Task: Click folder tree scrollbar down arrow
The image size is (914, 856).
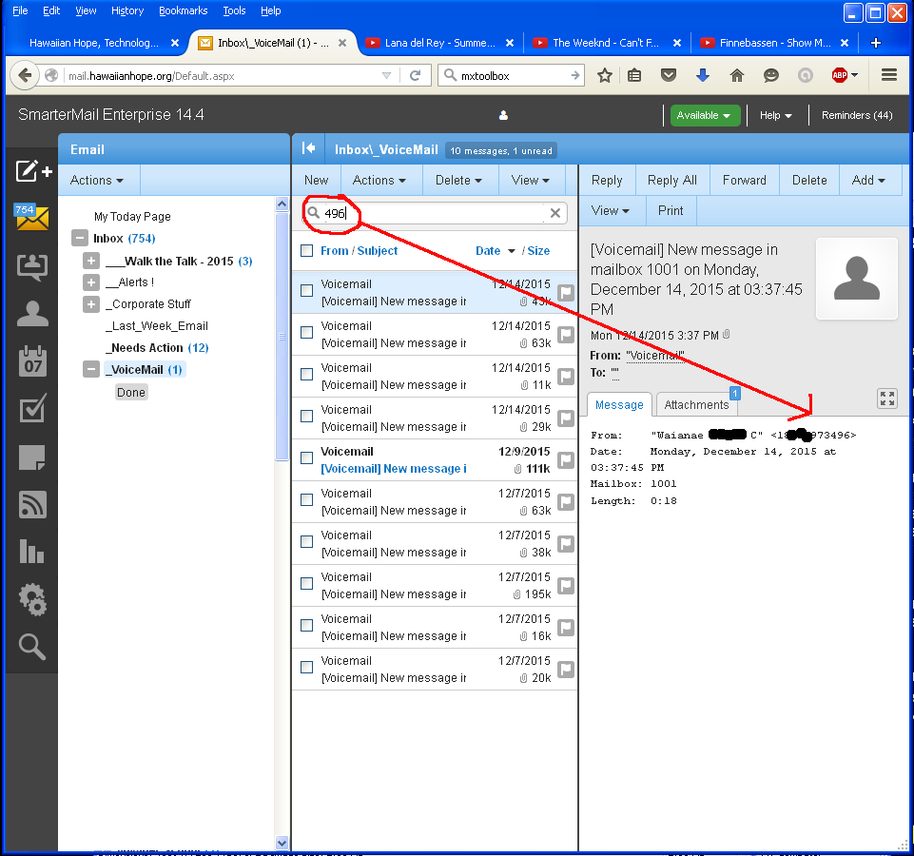Action: point(282,843)
